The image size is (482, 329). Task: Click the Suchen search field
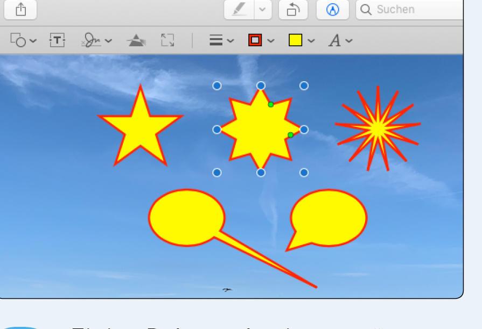pyautogui.click(x=409, y=9)
